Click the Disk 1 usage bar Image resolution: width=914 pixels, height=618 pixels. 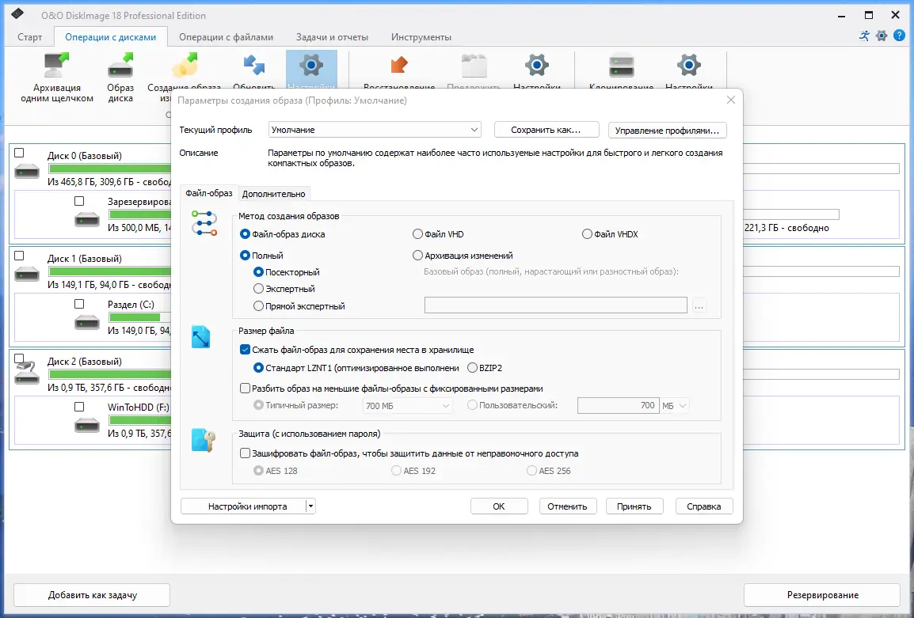(x=110, y=271)
